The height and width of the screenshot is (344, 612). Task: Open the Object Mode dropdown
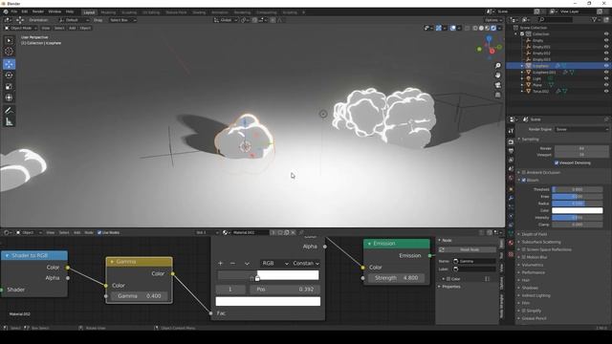pyautogui.click(x=21, y=28)
